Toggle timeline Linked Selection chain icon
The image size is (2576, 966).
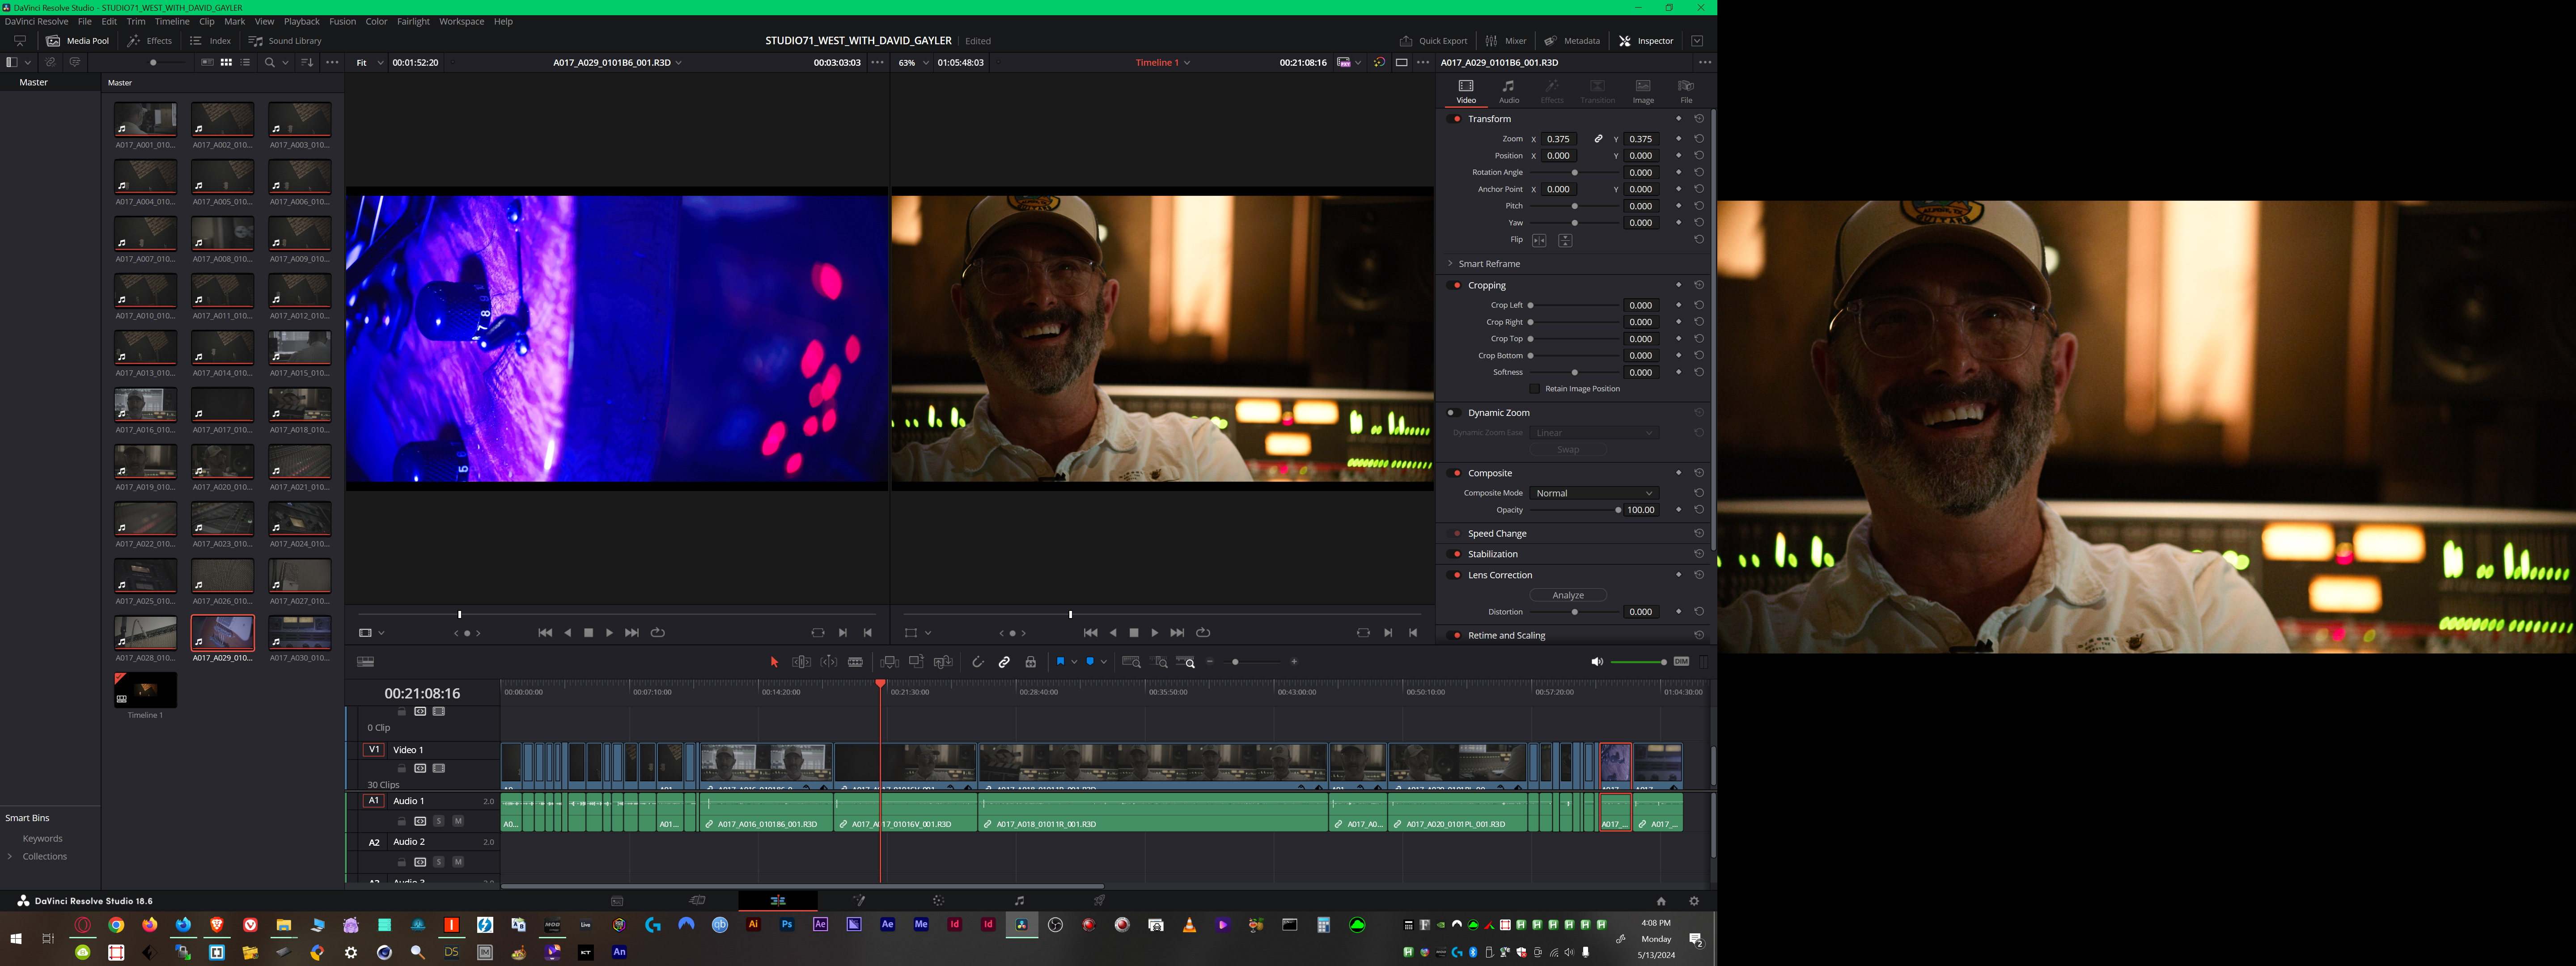point(1004,662)
